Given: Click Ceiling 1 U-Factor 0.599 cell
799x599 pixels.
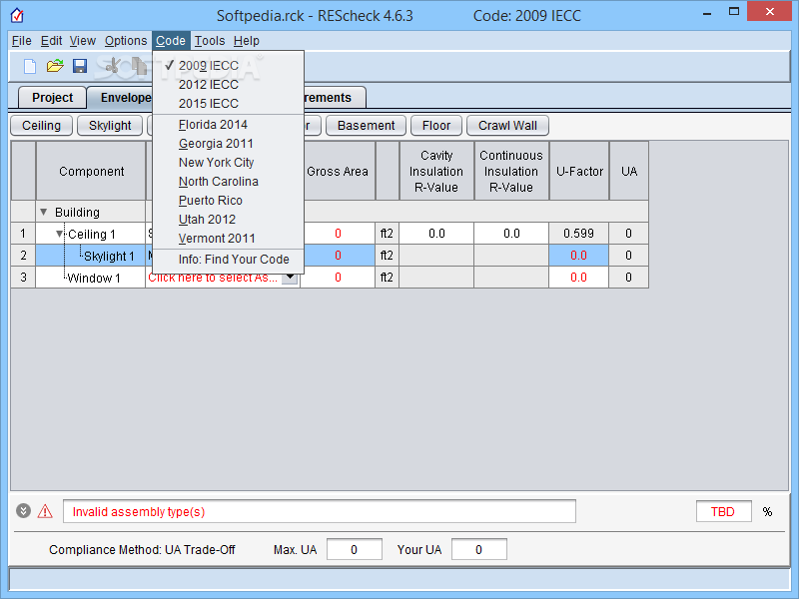Looking at the screenshot, I should pos(579,234).
